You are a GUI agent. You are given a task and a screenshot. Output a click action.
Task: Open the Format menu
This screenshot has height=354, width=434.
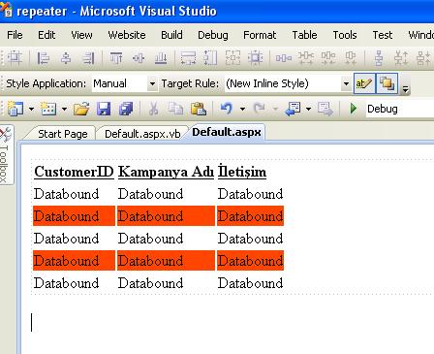[x=260, y=35]
